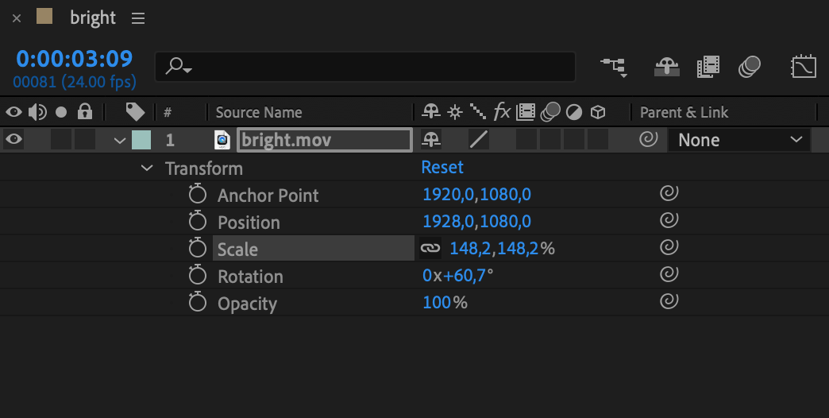
Task: Collapse the Transform property group
Action: [147, 168]
